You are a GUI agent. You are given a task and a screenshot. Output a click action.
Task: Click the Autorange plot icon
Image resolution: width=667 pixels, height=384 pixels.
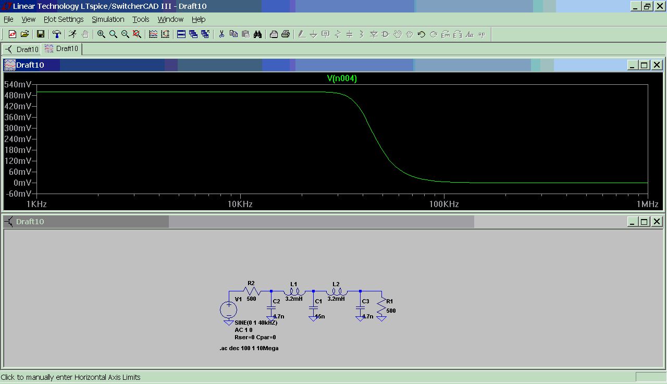(x=153, y=34)
